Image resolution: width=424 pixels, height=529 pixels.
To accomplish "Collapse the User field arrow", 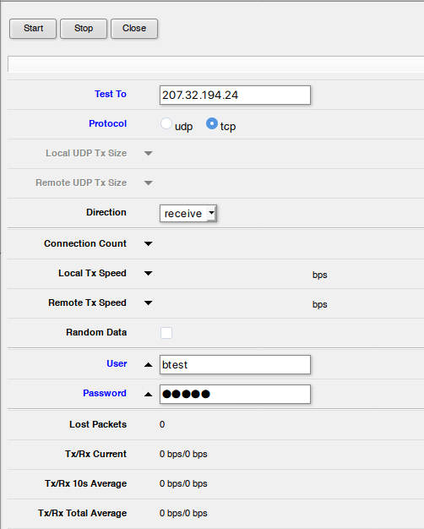I will 149,365.
